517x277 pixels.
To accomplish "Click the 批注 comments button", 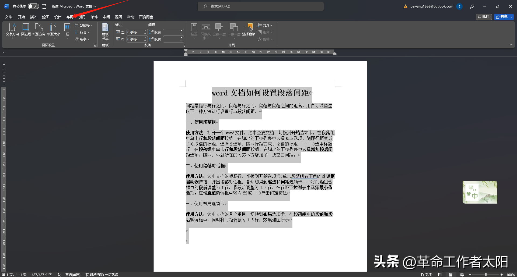I will click(484, 17).
